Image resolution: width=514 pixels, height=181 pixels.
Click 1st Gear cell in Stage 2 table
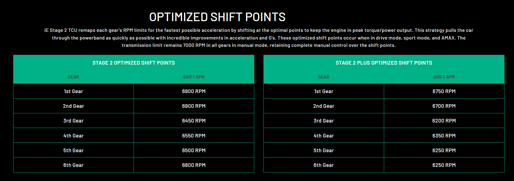click(x=73, y=91)
